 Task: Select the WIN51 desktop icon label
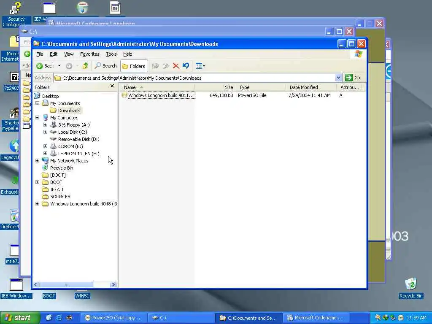[82, 296]
